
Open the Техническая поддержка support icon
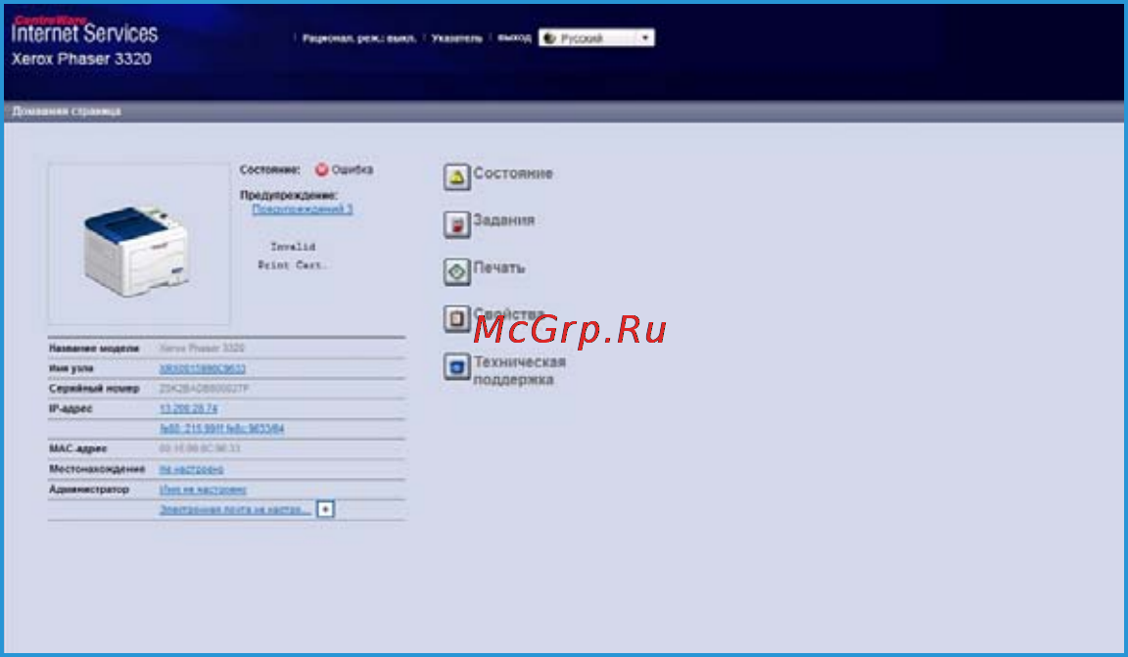tap(457, 367)
